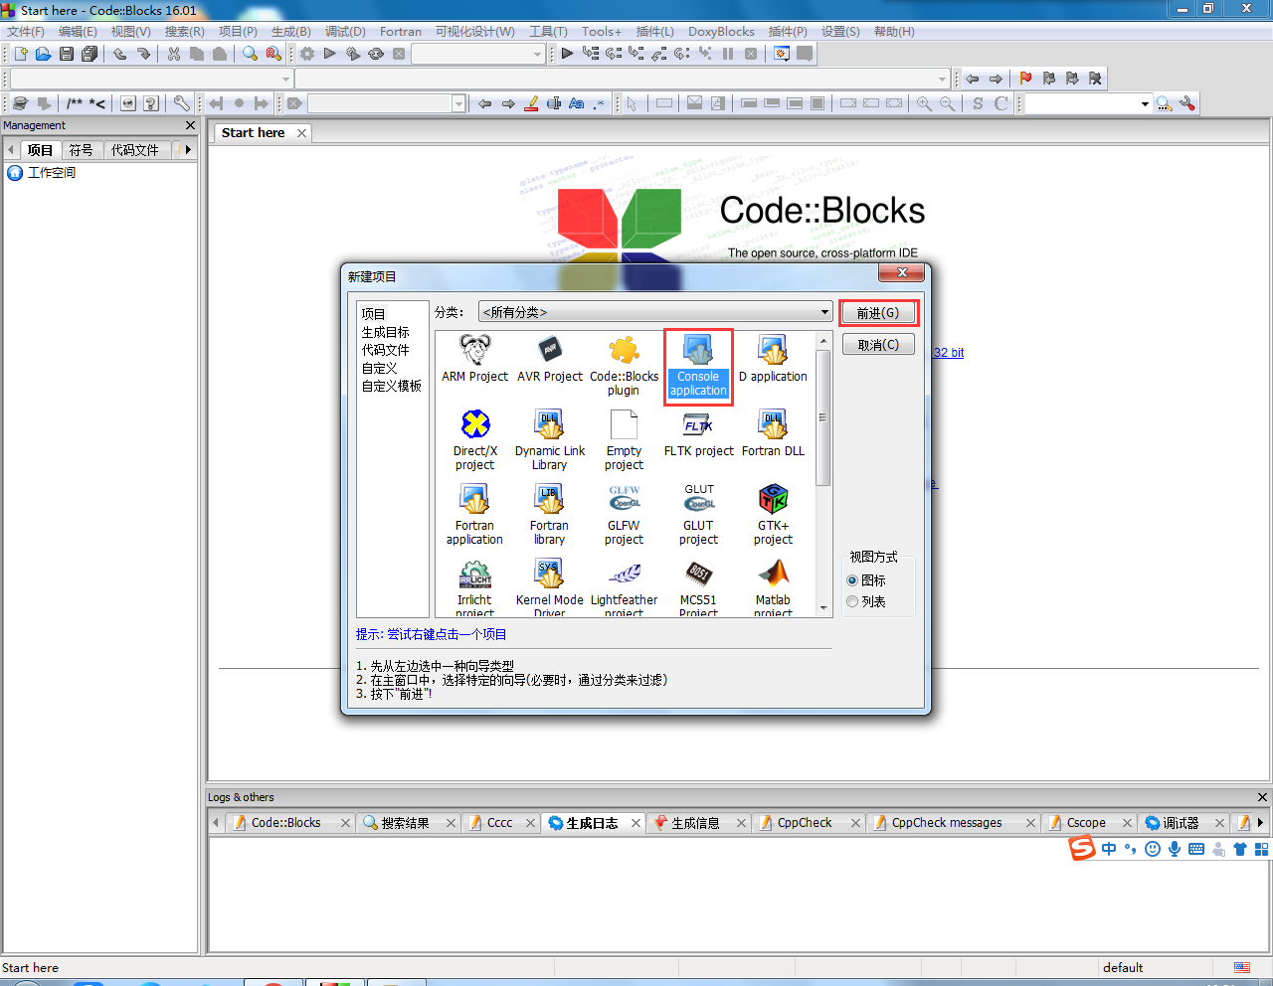Click right arrow to show more Management tabs
1273x986 pixels.
pos(187,150)
